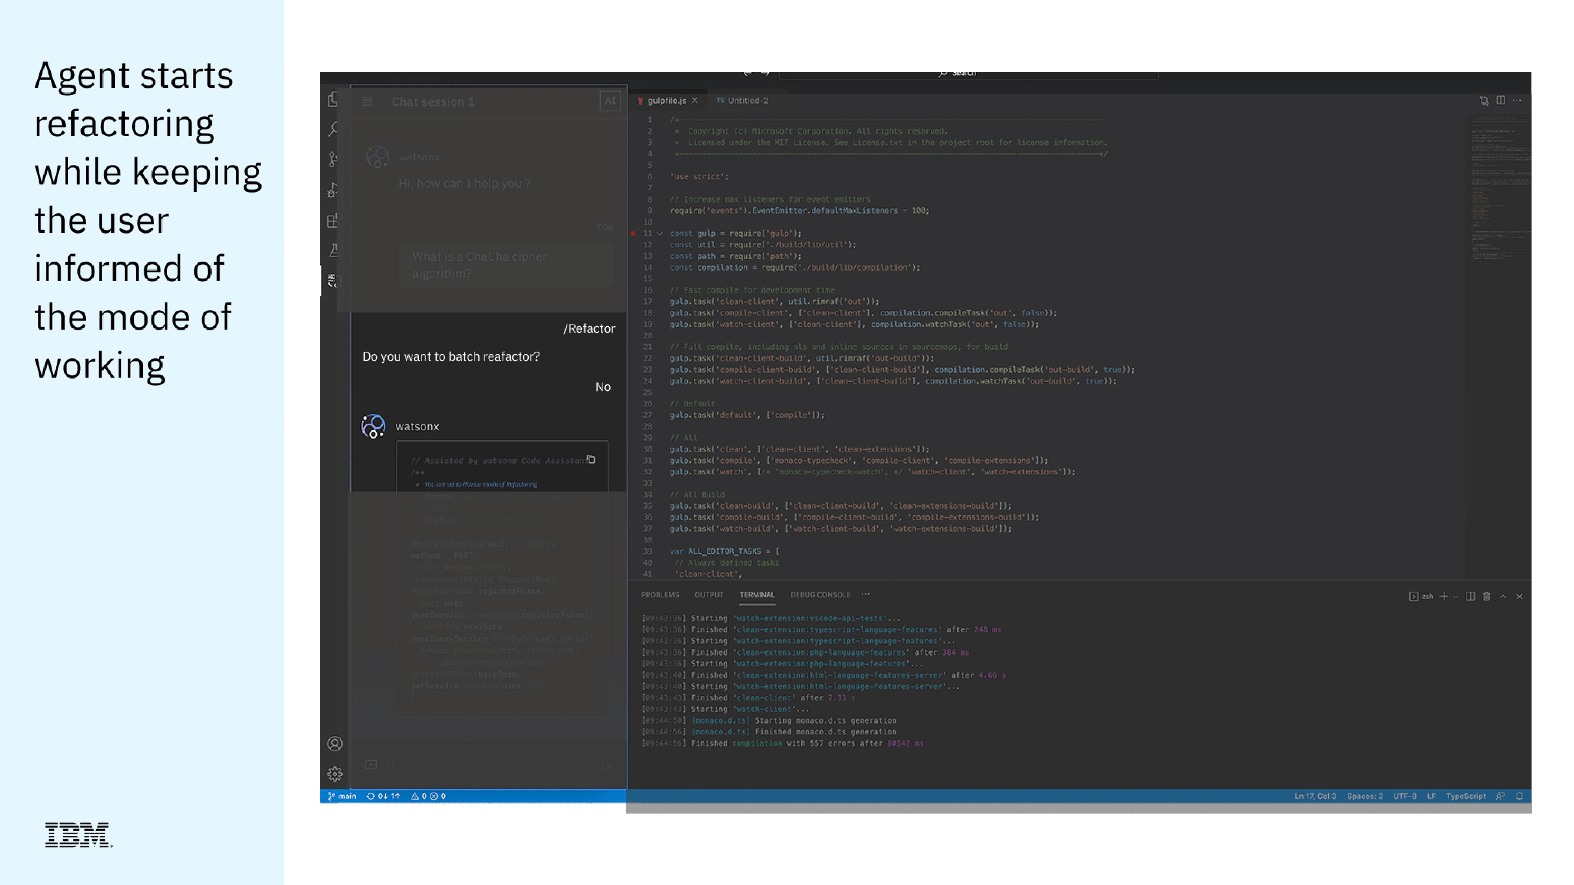Switch to the Untitled-2 editor tab

click(x=743, y=101)
